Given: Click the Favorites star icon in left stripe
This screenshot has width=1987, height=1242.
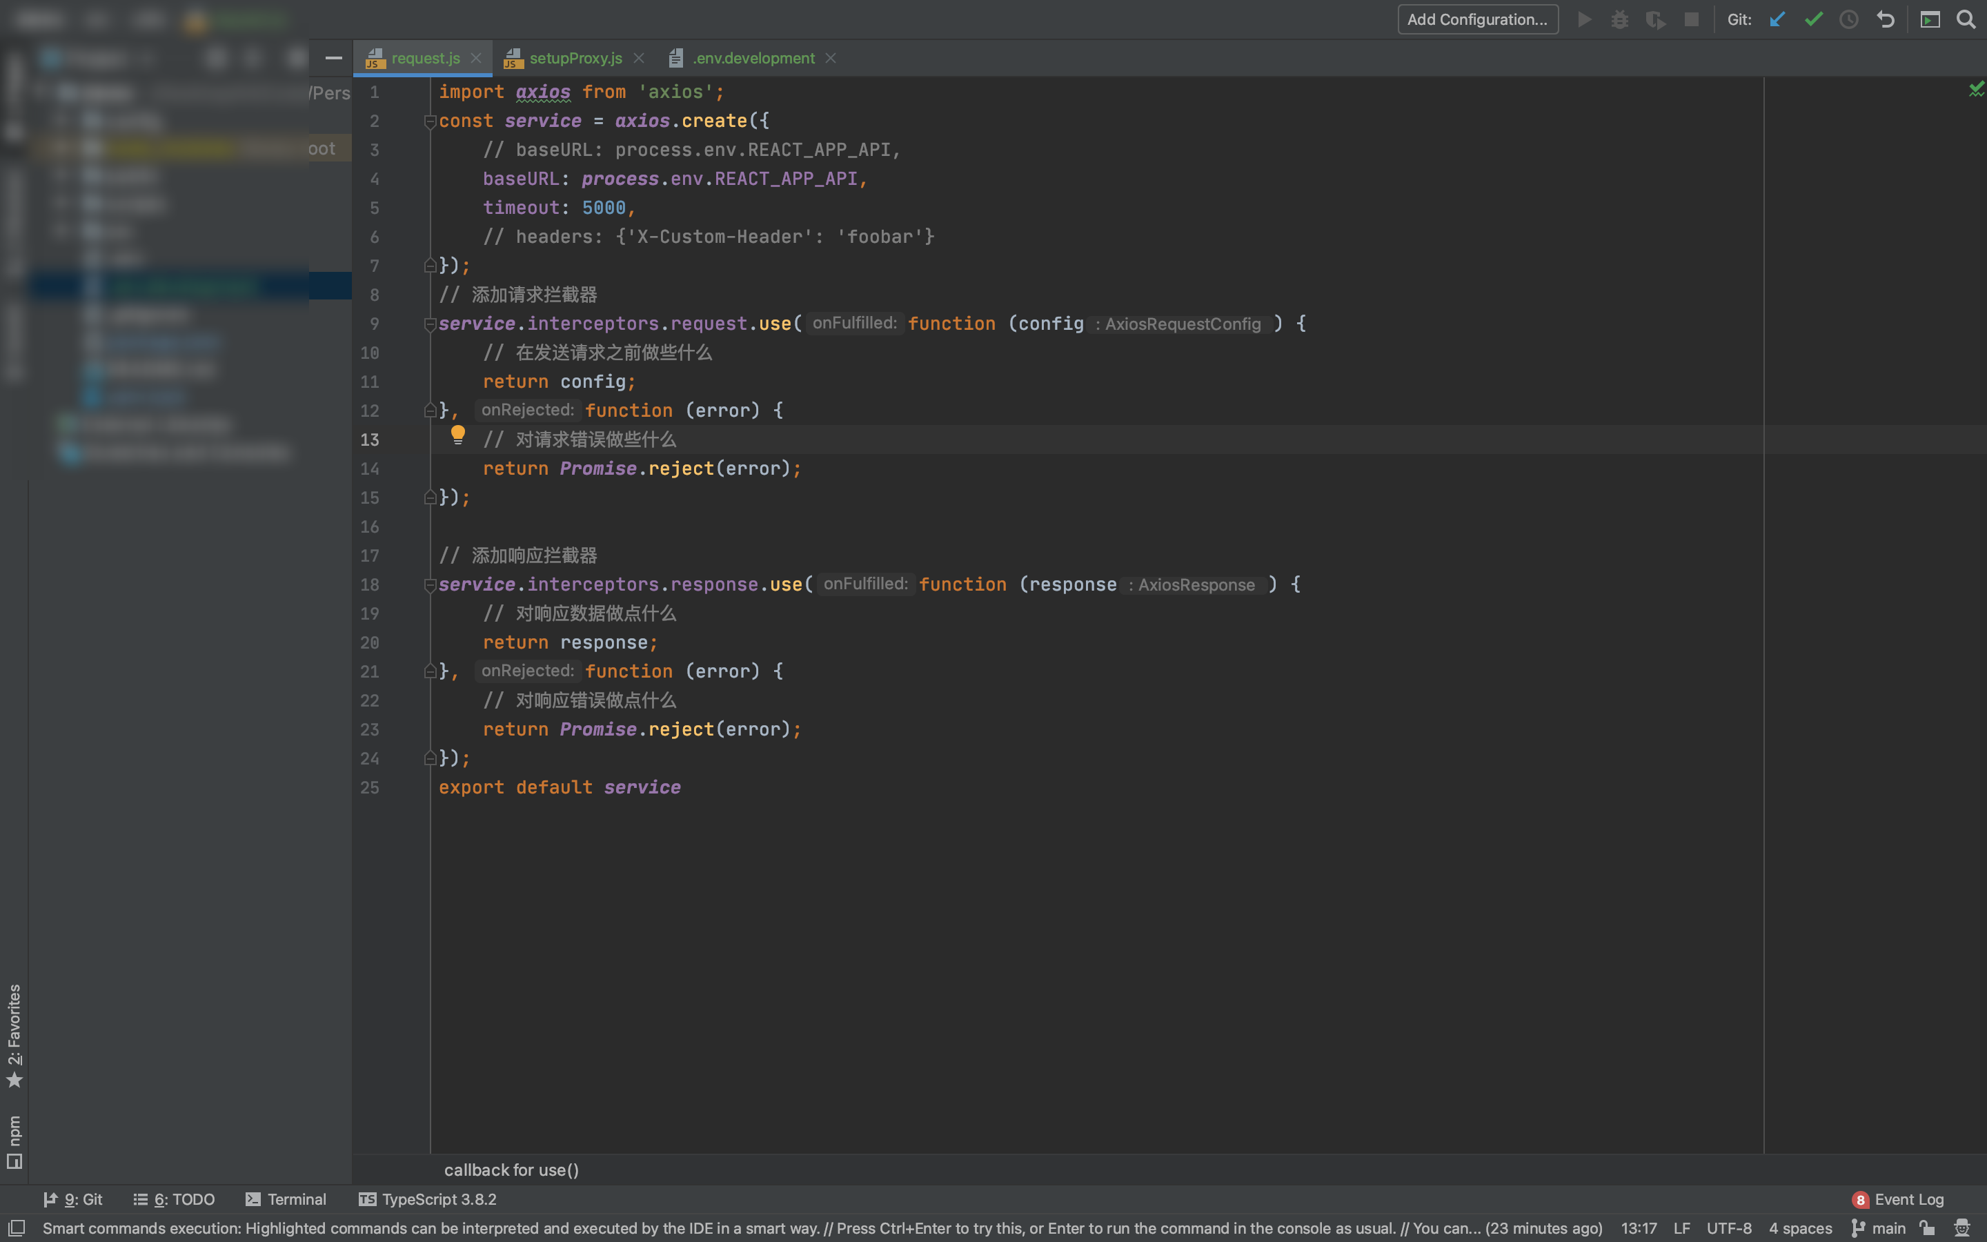Looking at the screenshot, I should pos(14,1079).
